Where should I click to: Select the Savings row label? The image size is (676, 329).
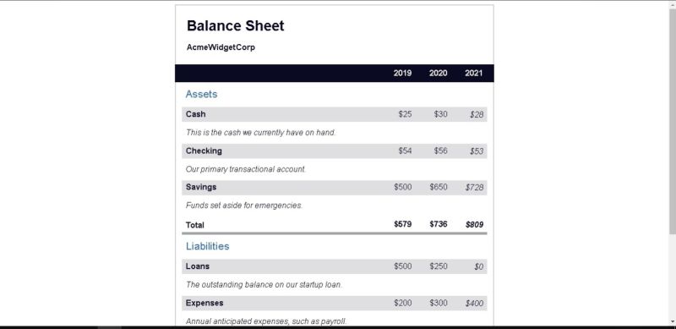click(201, 187)
